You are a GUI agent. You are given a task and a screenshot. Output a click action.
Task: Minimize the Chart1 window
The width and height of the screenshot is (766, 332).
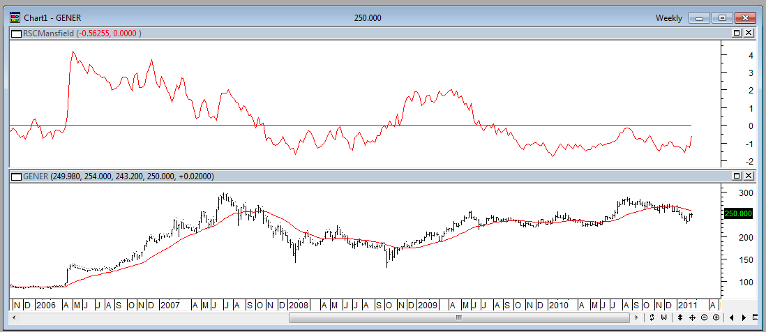pyautogui.click(x=699, y=18)
